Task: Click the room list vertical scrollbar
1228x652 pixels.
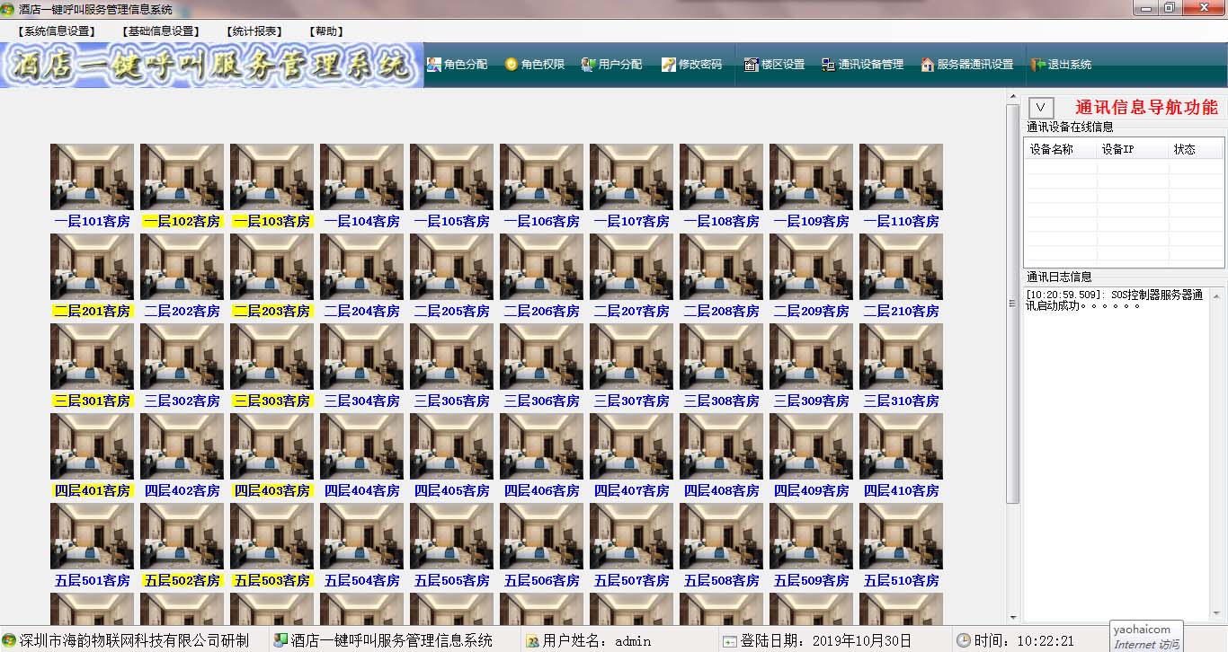Action: pyautogui.click(x=1012, y=304)
